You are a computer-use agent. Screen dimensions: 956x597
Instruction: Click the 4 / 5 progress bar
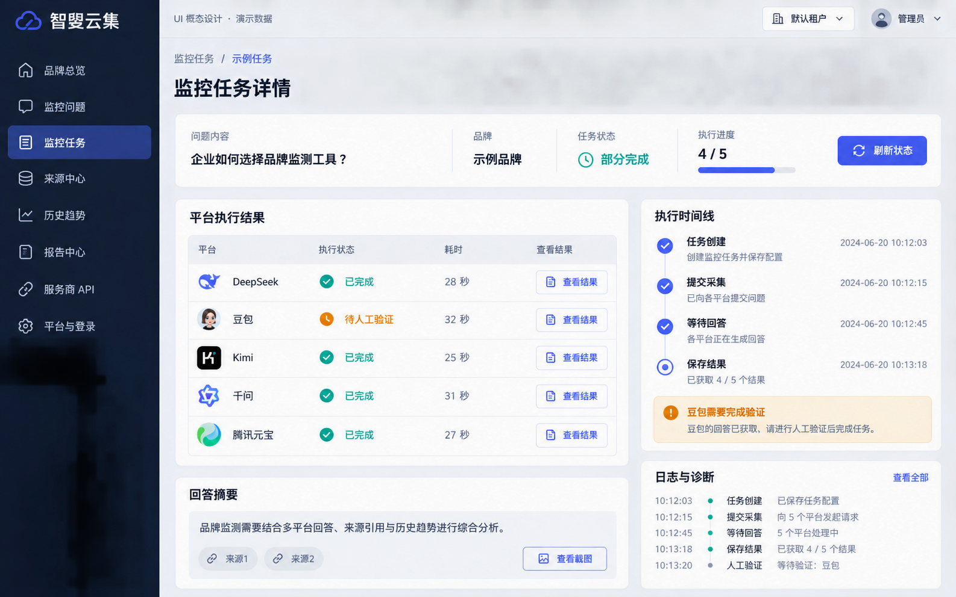pos(746,170)
